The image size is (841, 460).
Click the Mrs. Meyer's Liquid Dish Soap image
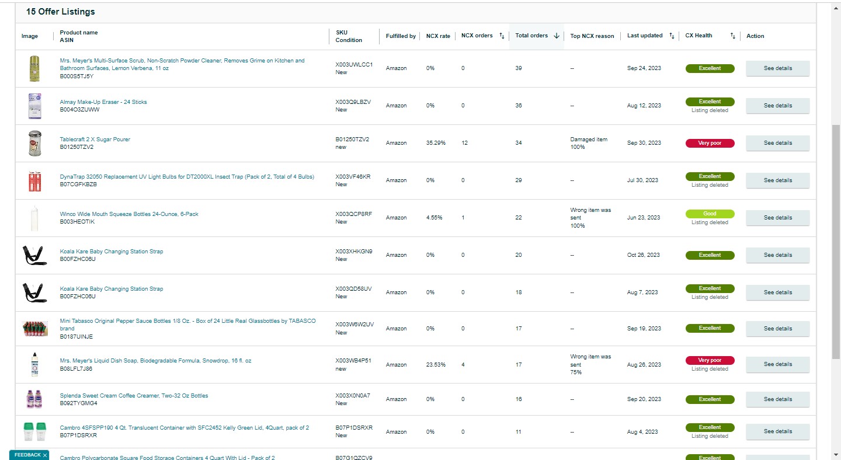click(x=34, y=365)
